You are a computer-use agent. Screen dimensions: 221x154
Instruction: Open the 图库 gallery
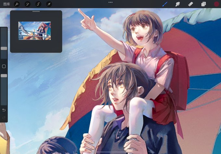tap(6, 4)
